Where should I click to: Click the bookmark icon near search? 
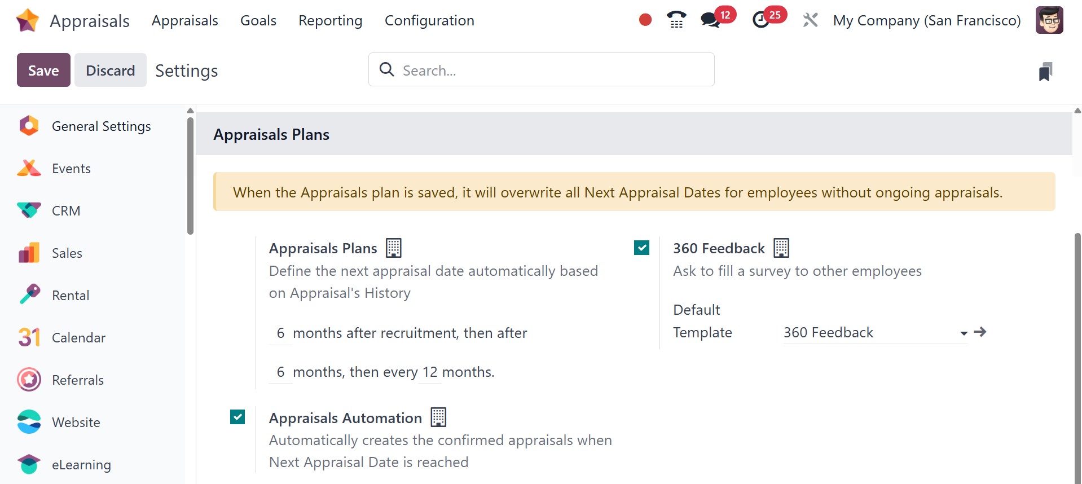pyautogui.click(x=1045, y=72)
